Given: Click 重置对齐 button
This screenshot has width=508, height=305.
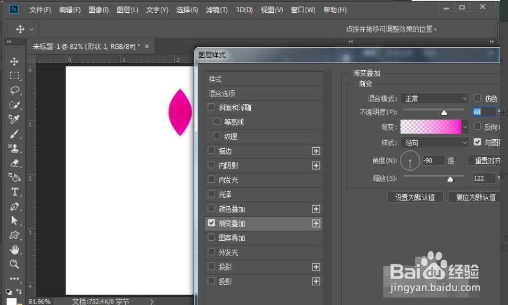Looking at the screenshot, I should [x=485, y=160].
